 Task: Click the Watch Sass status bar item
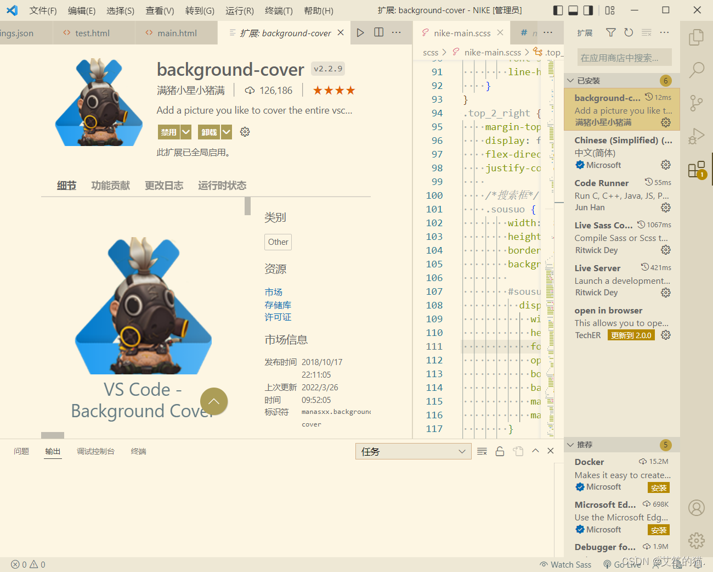pyautogui.click(x=565, y=564)
